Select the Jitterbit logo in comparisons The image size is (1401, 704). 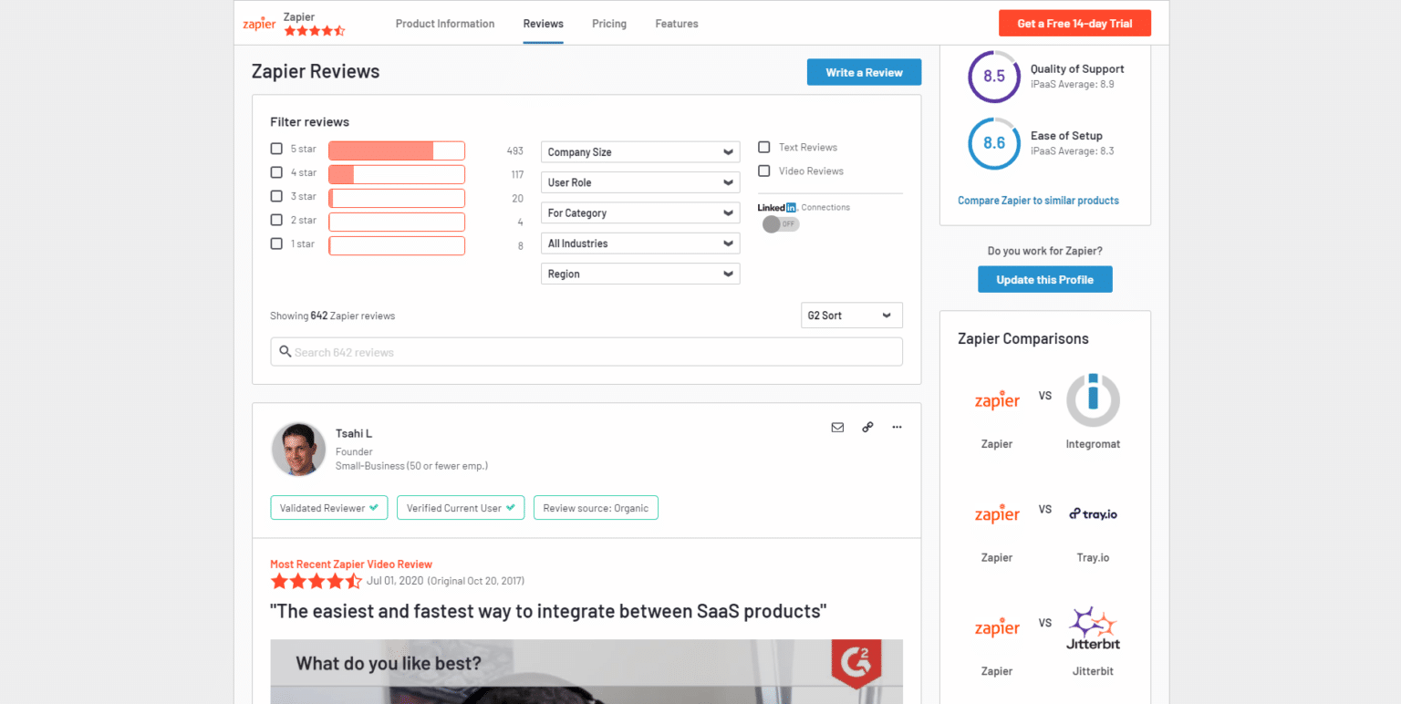pyautogui.click(x=1093, y=627)
